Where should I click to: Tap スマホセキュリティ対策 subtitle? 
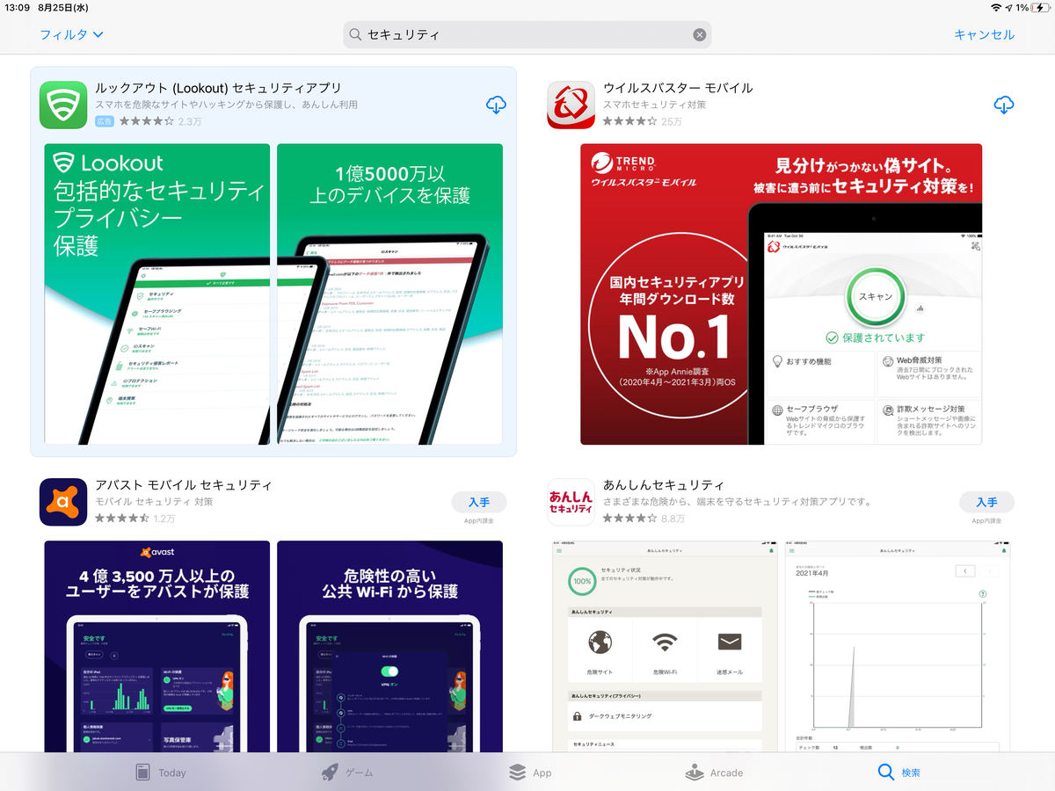click(x=654, y=105)
